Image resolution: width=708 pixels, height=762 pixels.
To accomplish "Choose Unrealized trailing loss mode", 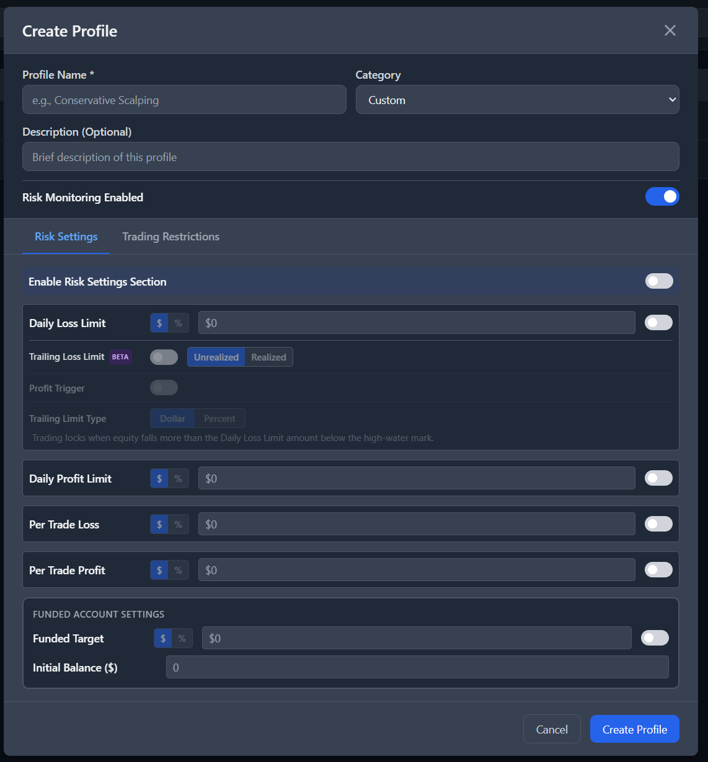I will coord(216,357).
